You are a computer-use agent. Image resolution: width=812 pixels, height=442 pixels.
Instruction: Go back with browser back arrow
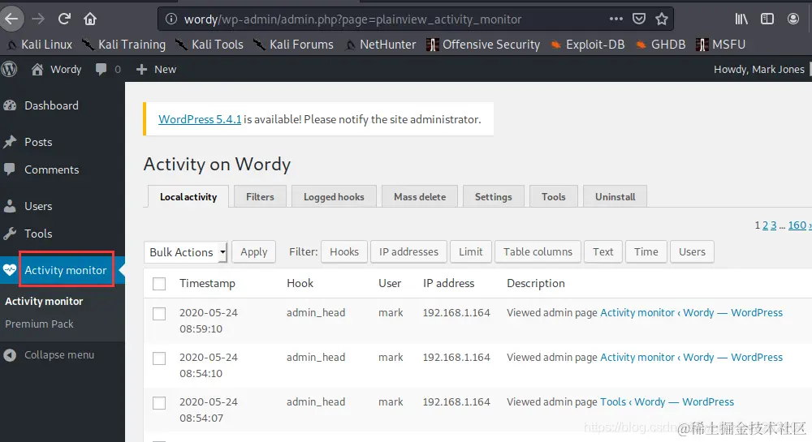click(x=11, y=19)
